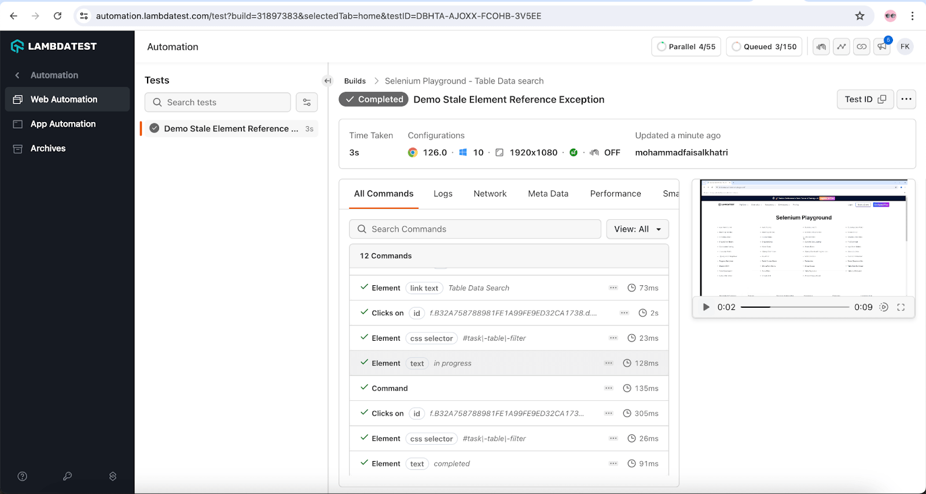
Task: Copy the Test ID
Action: (865, 99)
